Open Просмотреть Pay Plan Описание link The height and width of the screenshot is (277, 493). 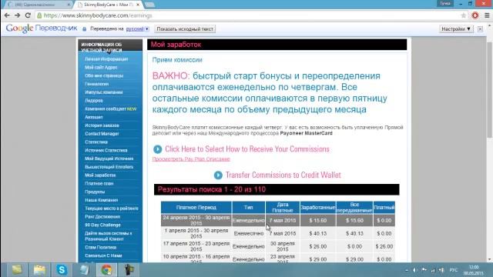click(x=191, y=159)
